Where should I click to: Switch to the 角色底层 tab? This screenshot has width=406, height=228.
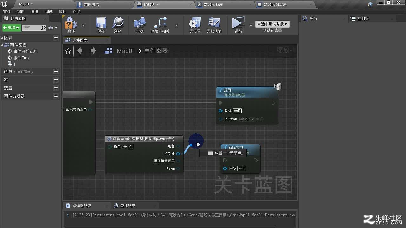coord(105,4)
